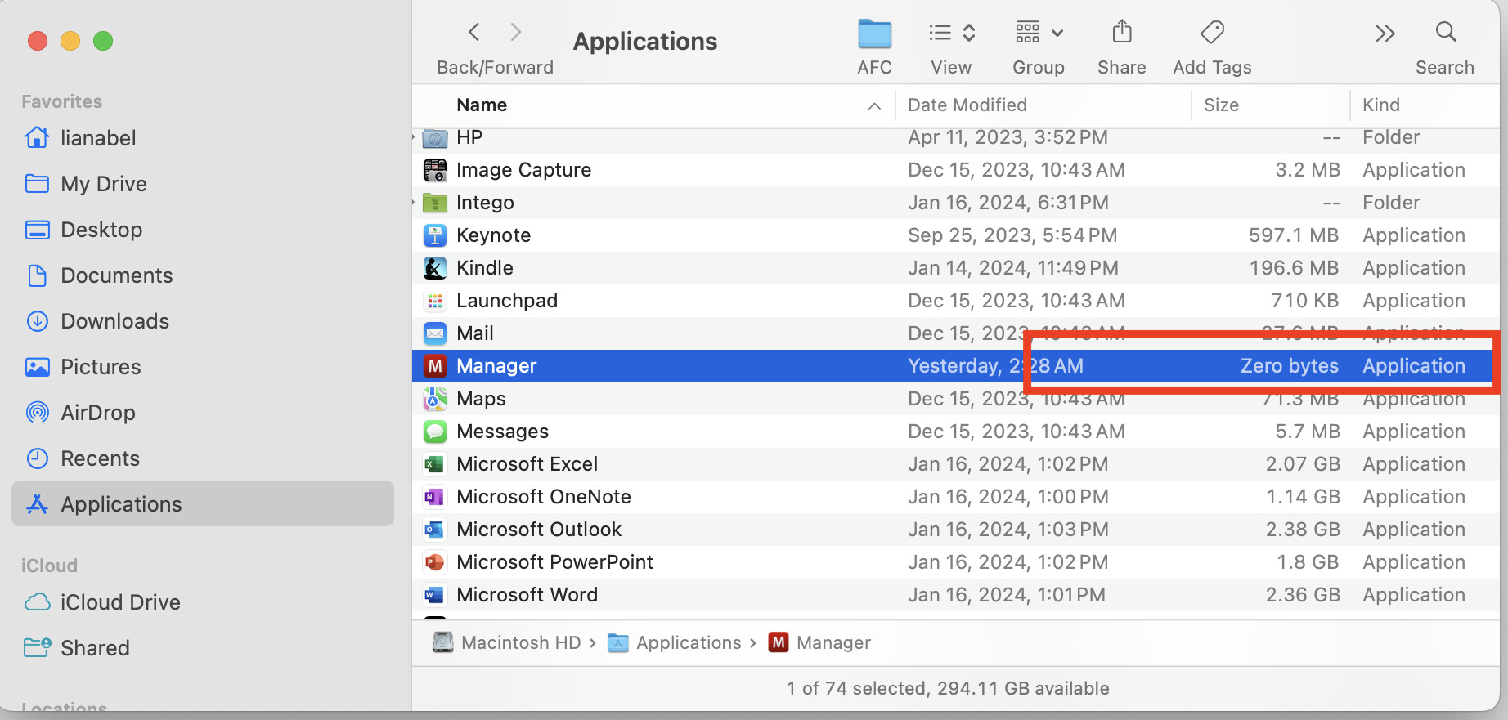Click the Microsoft Word file name

527,595
